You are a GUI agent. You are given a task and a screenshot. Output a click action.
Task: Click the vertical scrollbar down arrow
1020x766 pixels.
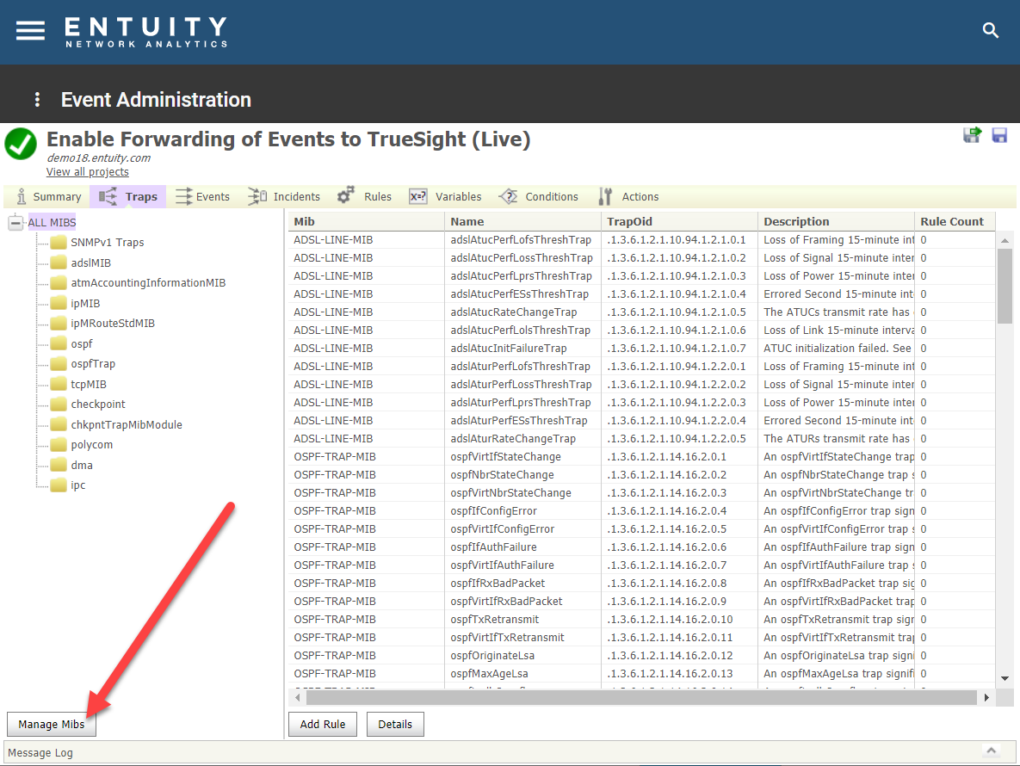coord(1005,678)
